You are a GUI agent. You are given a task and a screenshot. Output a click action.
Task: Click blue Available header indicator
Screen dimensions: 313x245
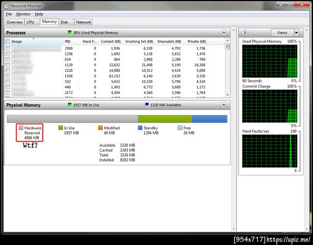[147, 105]
